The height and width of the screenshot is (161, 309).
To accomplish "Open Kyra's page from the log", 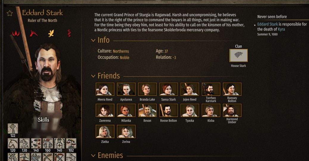I will click(x=281, y=29).
